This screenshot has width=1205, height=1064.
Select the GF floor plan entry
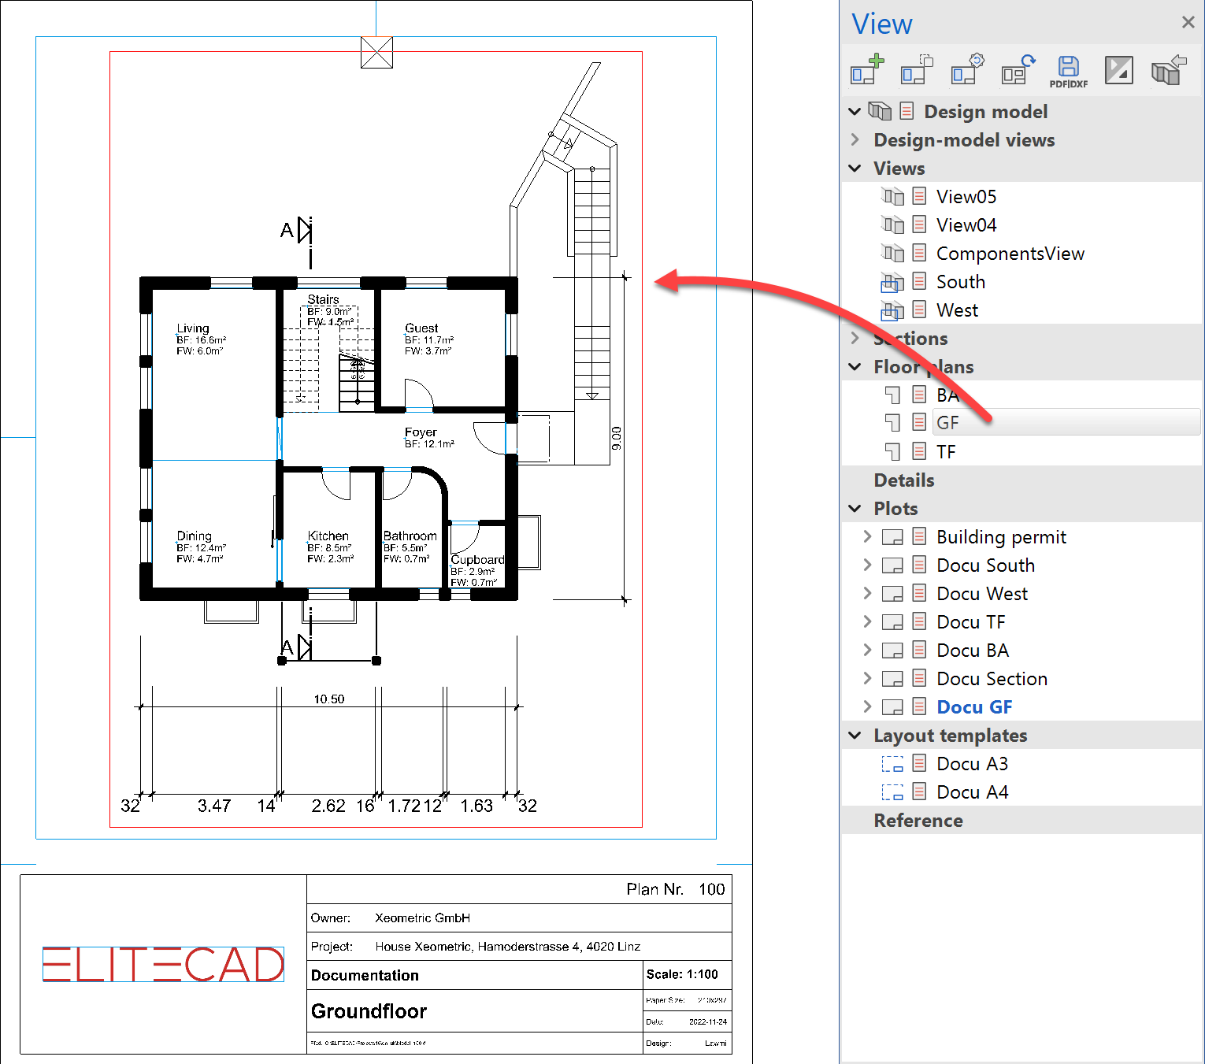pos(948,422)
